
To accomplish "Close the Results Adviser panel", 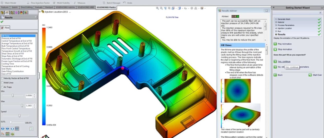I will 266,11.
